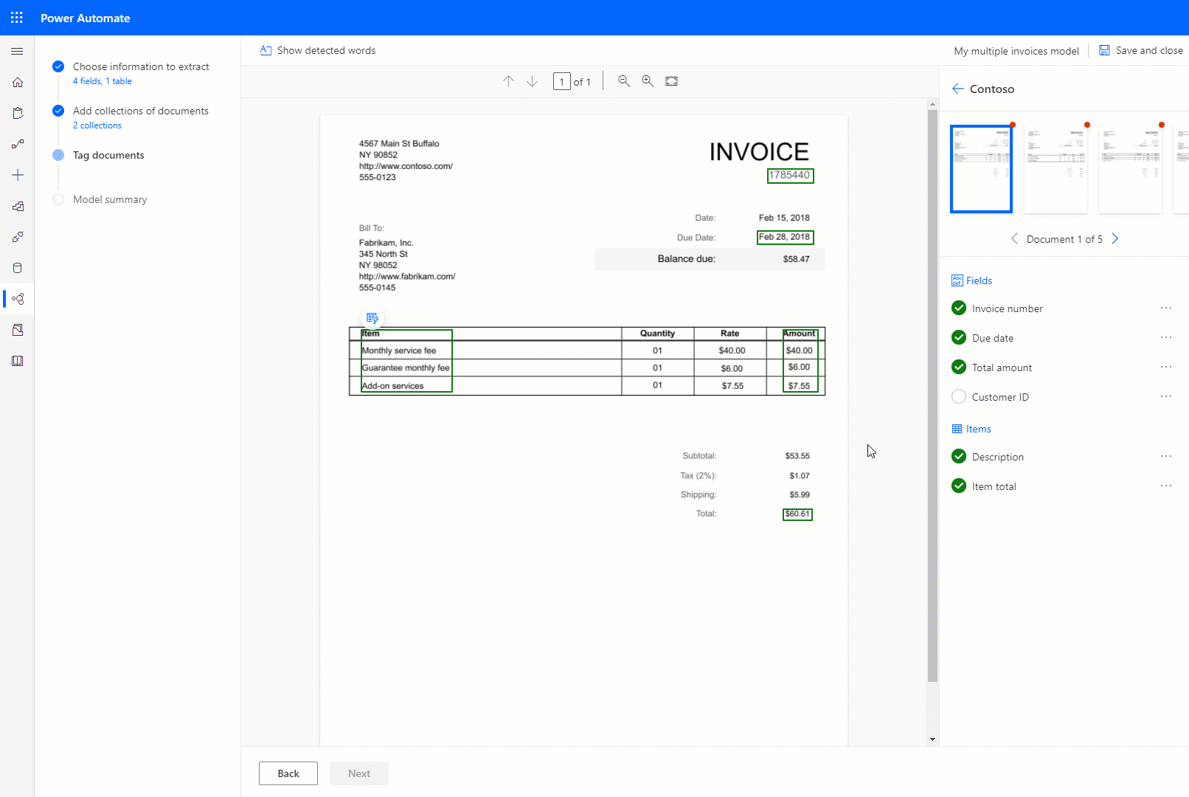Go back to Contoso collection list

[957, 89]
